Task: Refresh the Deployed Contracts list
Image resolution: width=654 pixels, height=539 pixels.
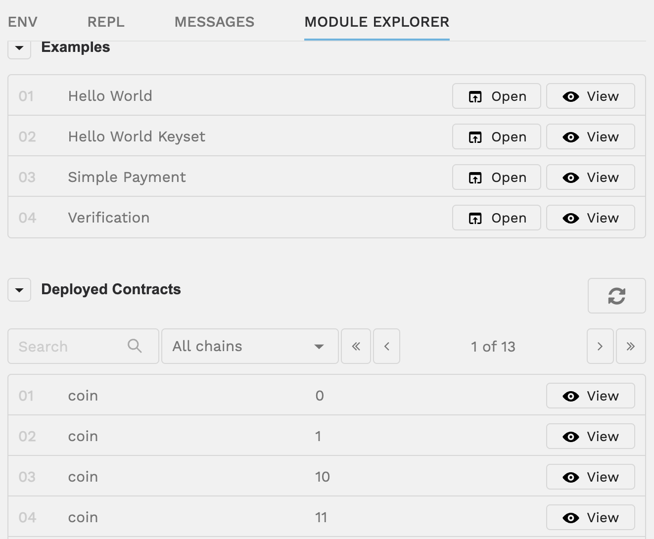Action: tap(616, 296)
